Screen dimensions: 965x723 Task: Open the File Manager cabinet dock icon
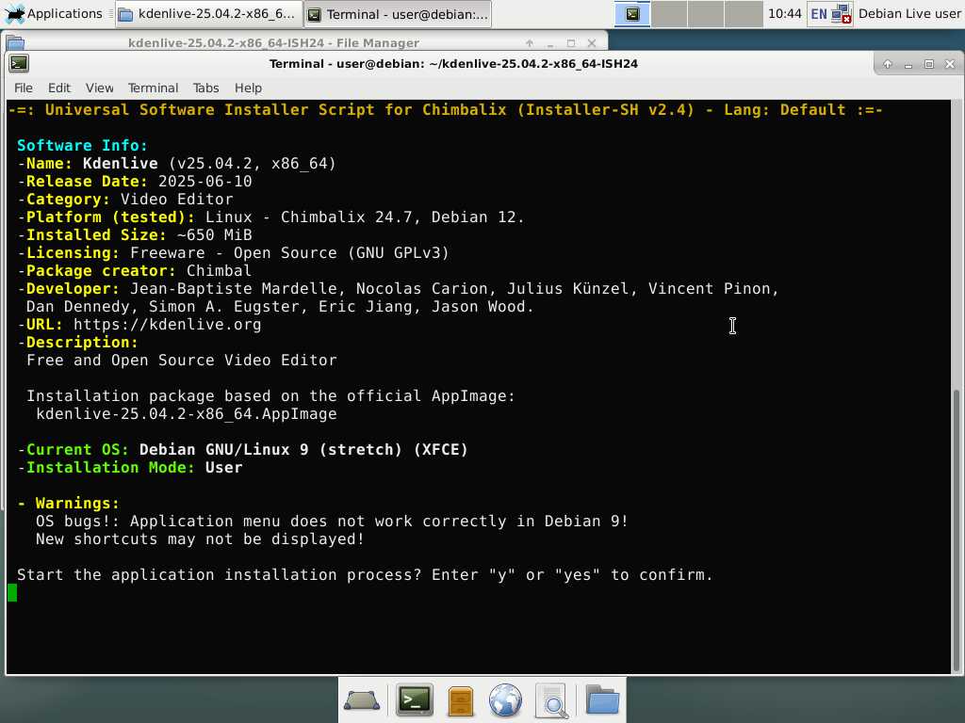coord(460,701)
